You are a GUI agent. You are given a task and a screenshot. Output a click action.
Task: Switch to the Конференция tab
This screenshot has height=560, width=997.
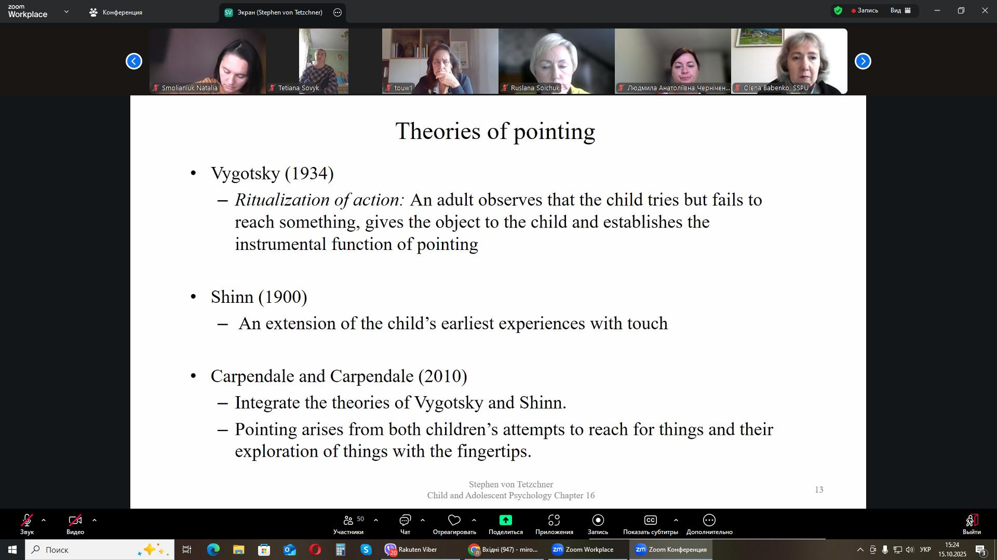[x=116, y=12]
